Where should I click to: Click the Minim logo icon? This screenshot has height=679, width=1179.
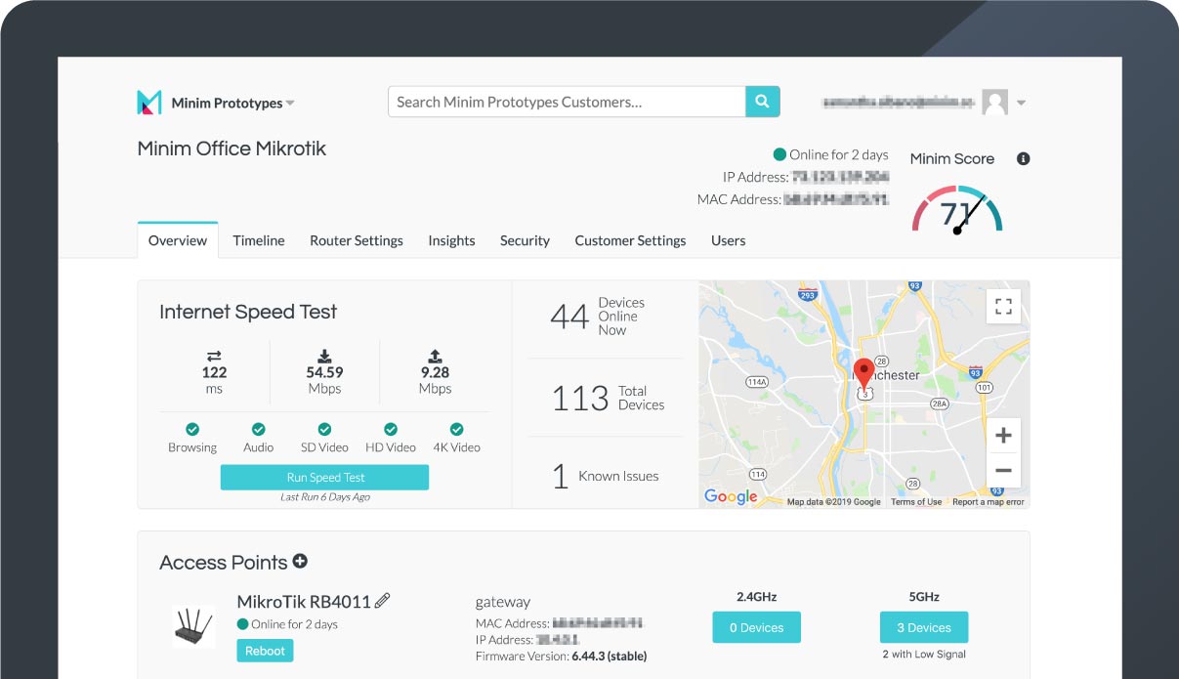[x=149, y=103]
